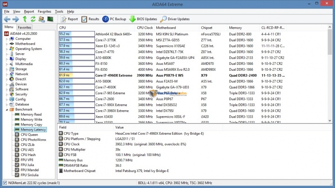
Task: Sort by the Chipset column header
Action: tap(213, 28)
